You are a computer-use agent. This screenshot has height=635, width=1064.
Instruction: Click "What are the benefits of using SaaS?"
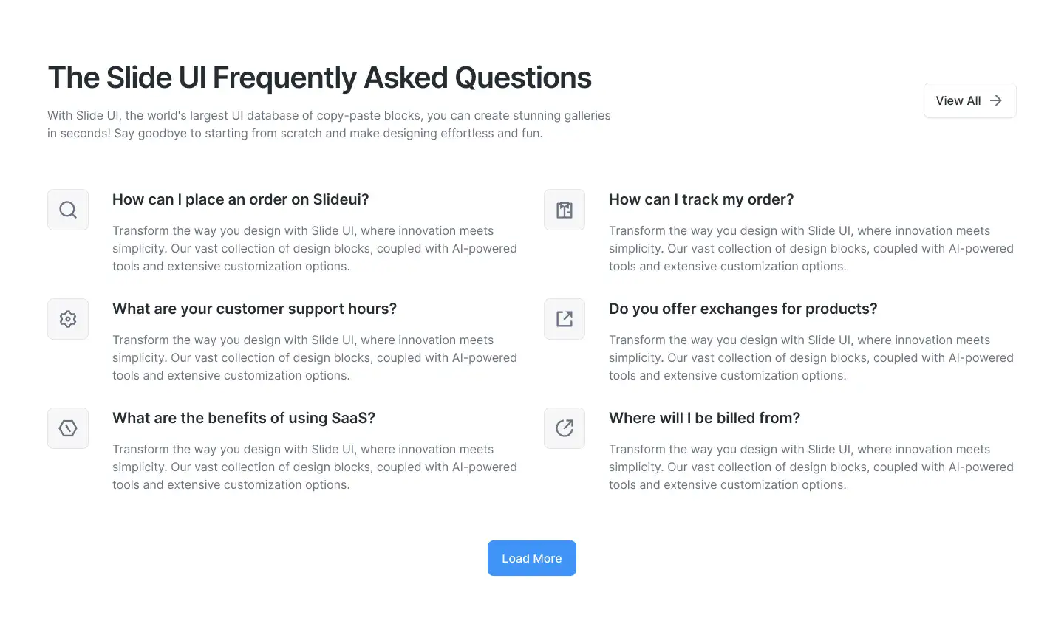click(x=244, y=418)
